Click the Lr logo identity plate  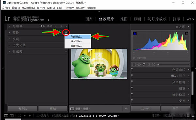[7, 18]
